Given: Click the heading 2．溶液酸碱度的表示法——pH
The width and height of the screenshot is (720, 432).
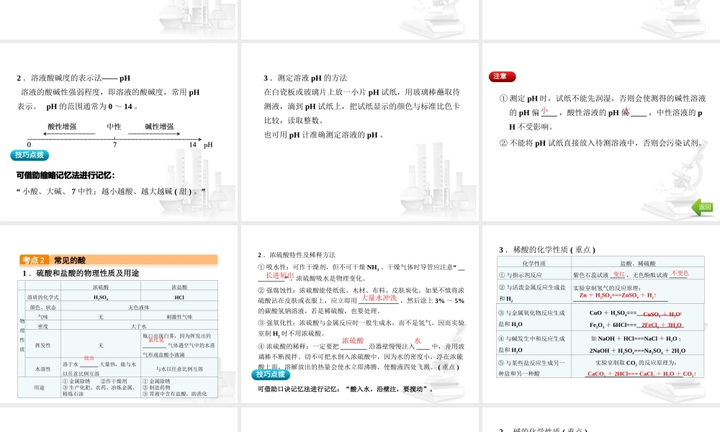Looking at the screenshot, I should 73,78.
